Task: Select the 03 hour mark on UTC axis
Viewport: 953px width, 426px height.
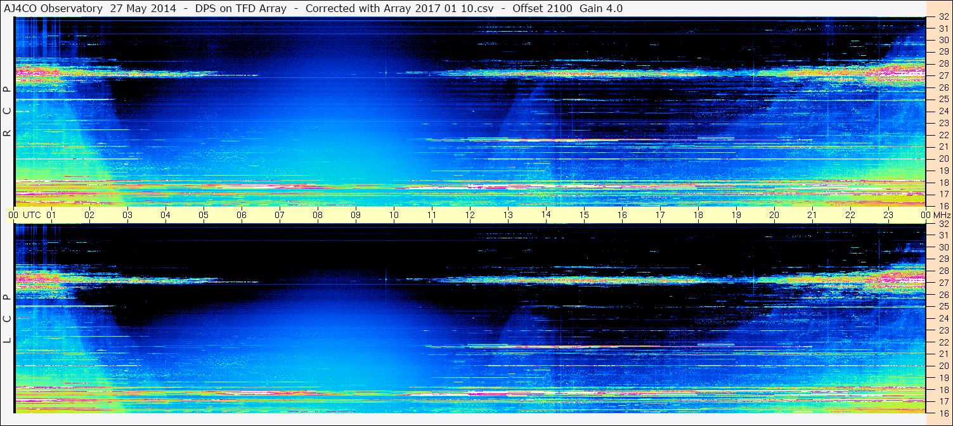Action: coord(127,215)
